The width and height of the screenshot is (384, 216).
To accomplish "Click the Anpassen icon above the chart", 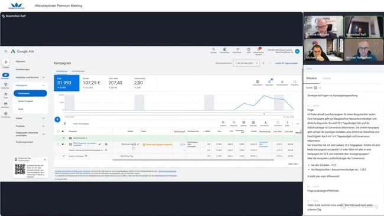I will click(x=269, y=81).
